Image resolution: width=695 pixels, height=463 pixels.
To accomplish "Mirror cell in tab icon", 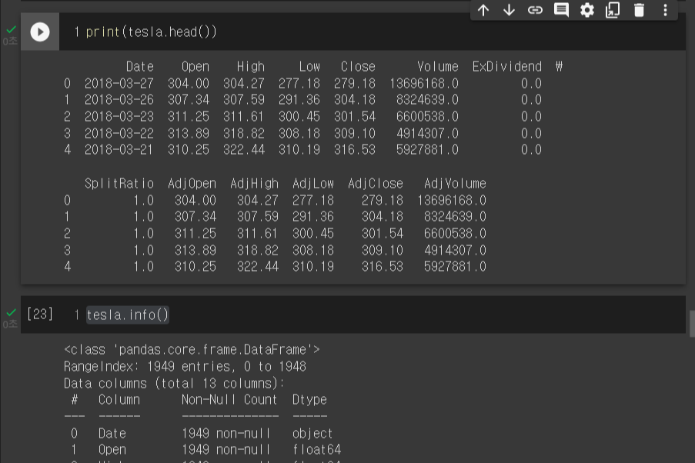I will 613,10.
